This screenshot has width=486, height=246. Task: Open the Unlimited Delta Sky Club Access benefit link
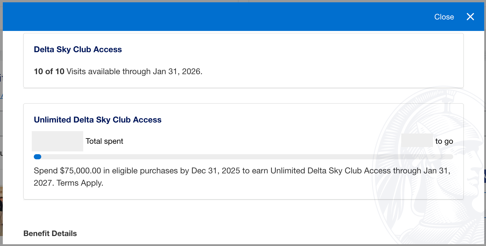coord(98,120)
